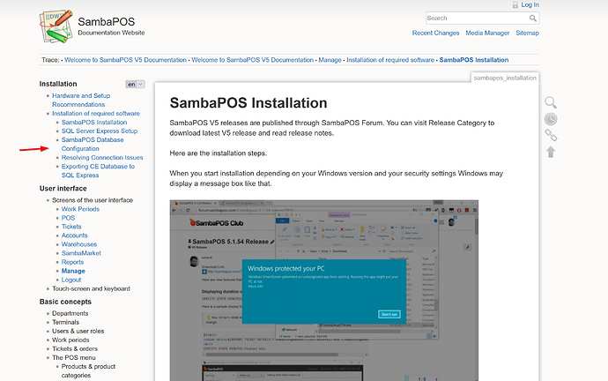
Task: Open the POS sidebar link
Action: click(x=68, y=218)
